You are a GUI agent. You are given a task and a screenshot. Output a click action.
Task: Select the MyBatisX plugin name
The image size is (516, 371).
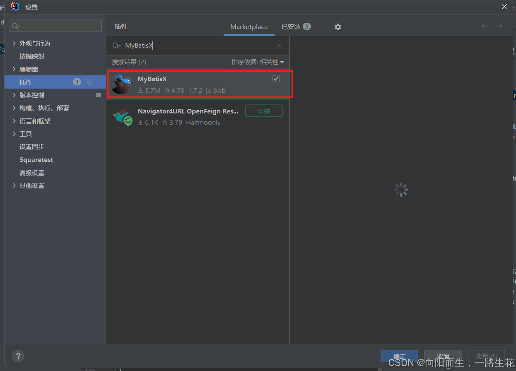pos(152,79)
